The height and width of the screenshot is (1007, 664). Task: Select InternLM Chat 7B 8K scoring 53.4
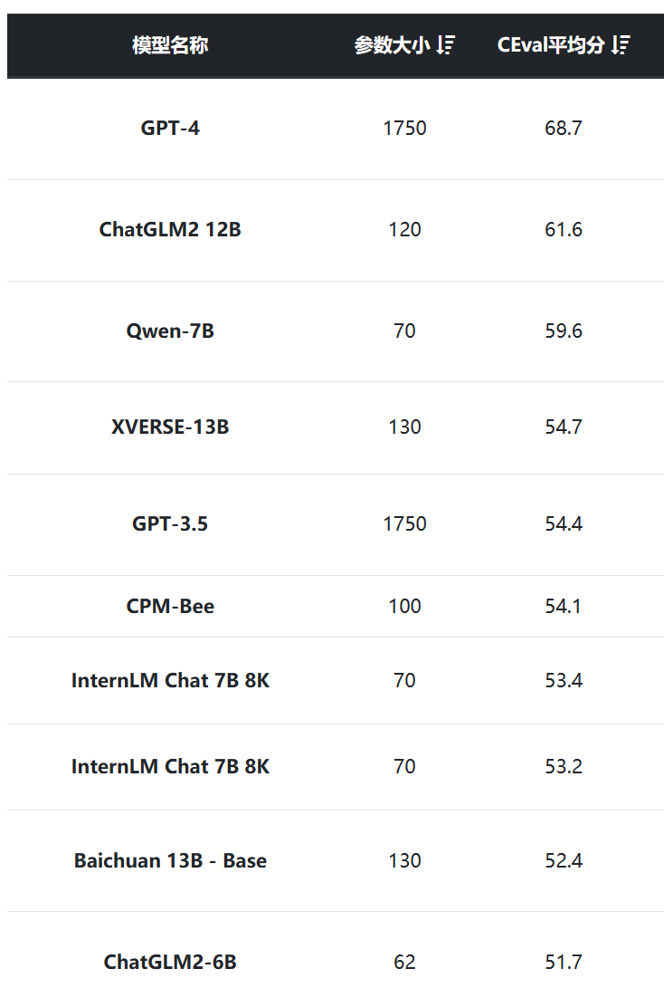pyautogui.click(x=170, y=681)
